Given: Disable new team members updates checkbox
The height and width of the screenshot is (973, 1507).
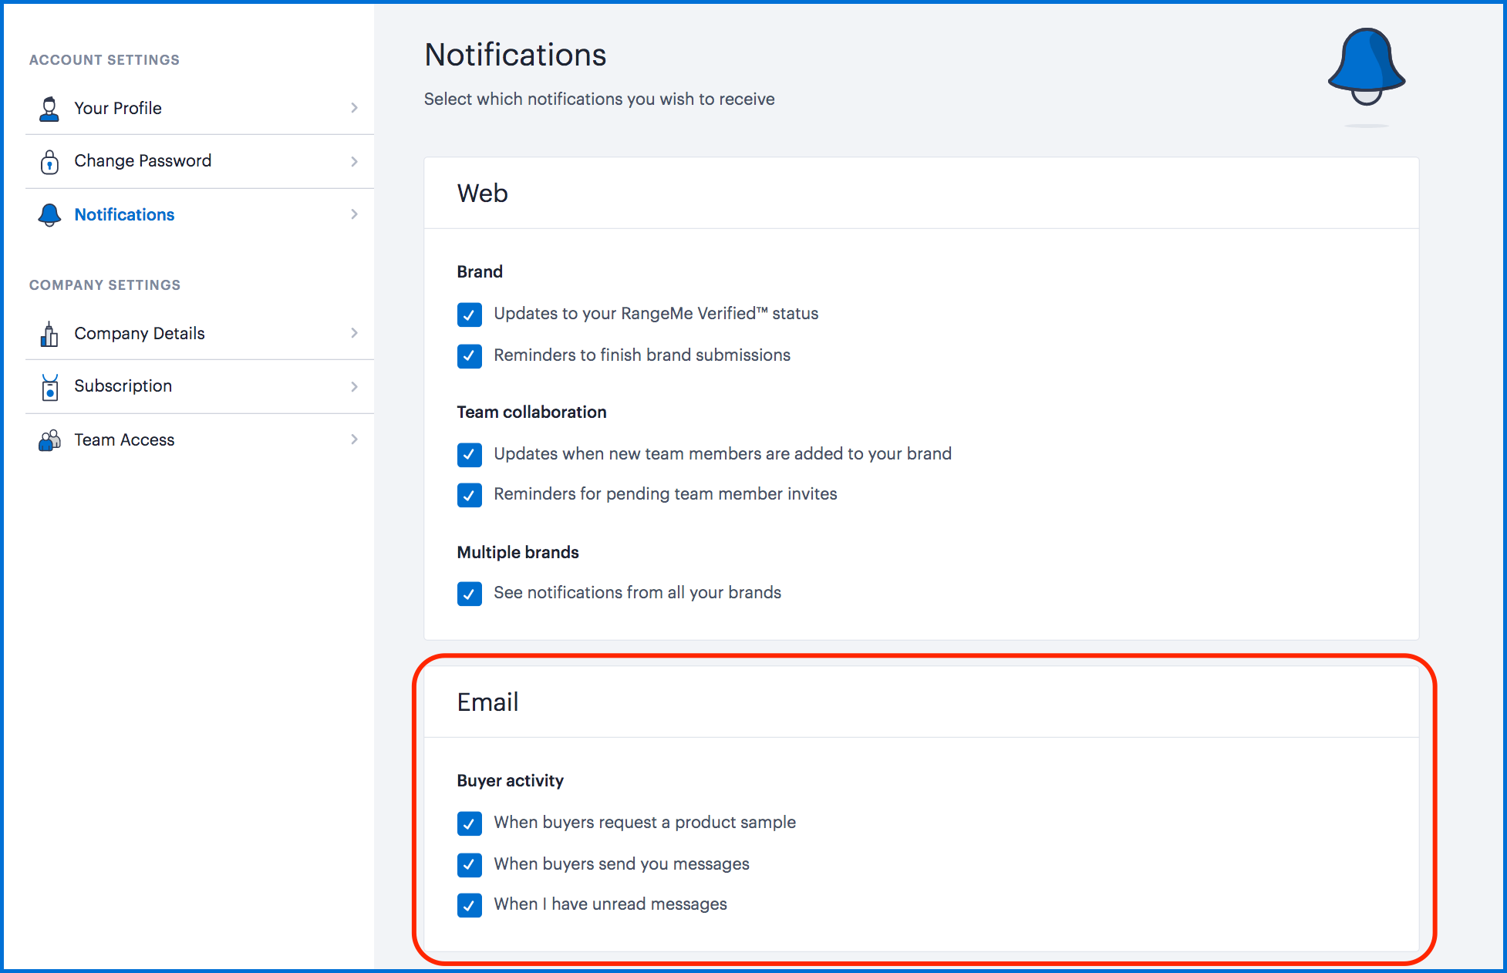Looking at the screenshot, I should coord(469,455).
